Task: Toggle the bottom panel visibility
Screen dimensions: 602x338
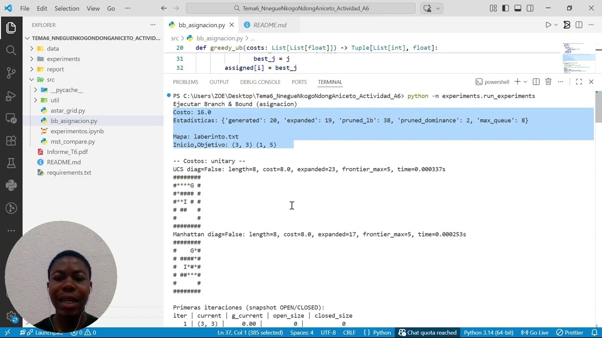Action: (518, 8)
